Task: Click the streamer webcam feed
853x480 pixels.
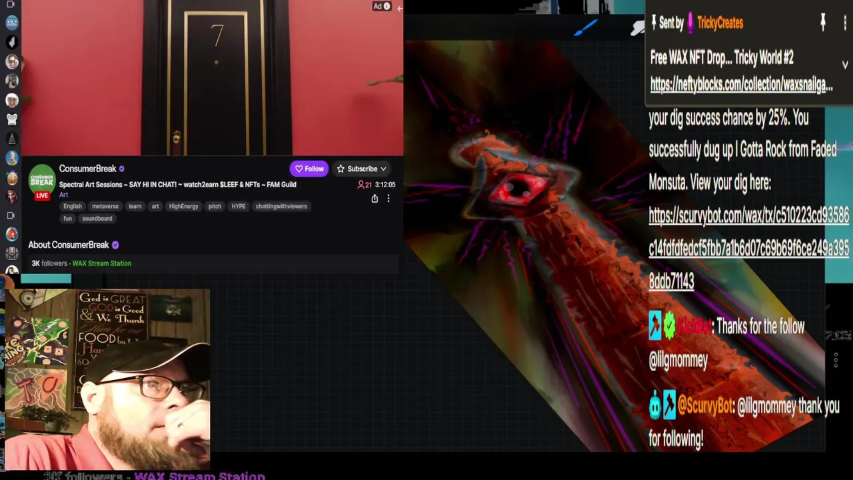Action: (107, 380)
